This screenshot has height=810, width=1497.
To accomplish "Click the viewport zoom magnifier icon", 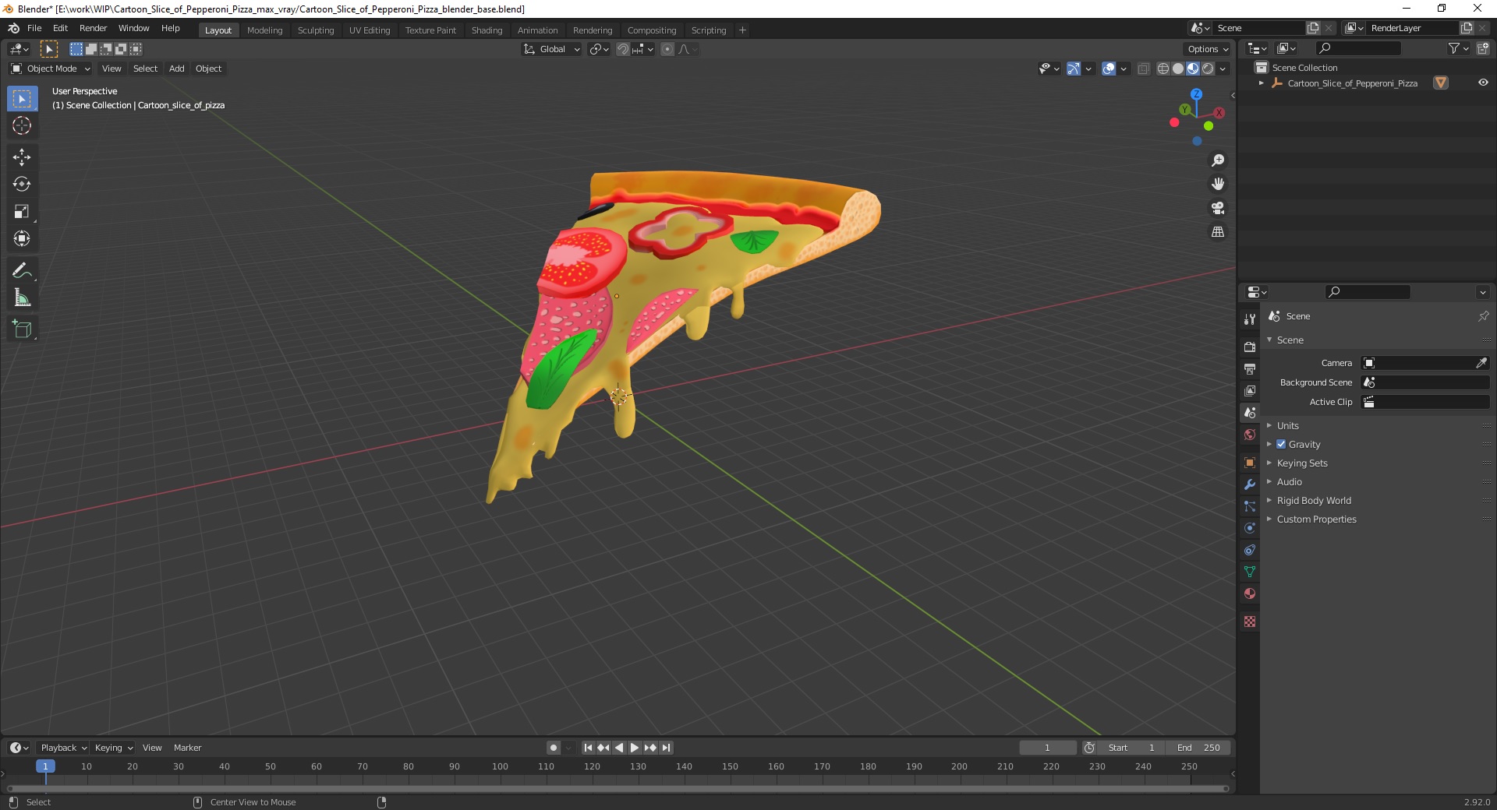I will [x=1217, y=160].
